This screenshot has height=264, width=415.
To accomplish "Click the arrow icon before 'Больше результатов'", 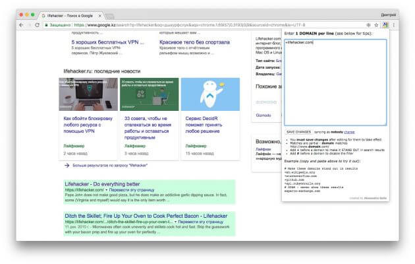I will pos(67,166).
